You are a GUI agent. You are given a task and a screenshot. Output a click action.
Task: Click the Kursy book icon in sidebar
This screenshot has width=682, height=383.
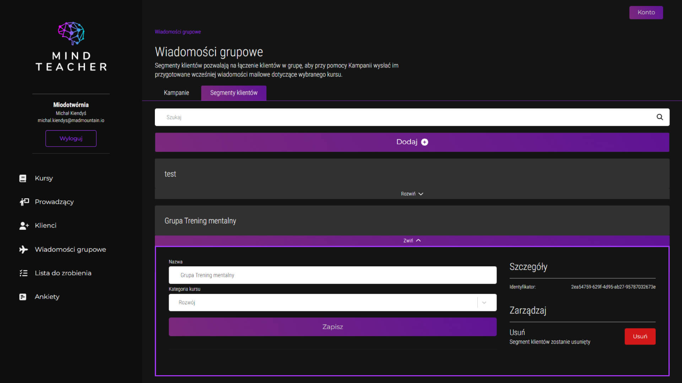coord(23,178)
